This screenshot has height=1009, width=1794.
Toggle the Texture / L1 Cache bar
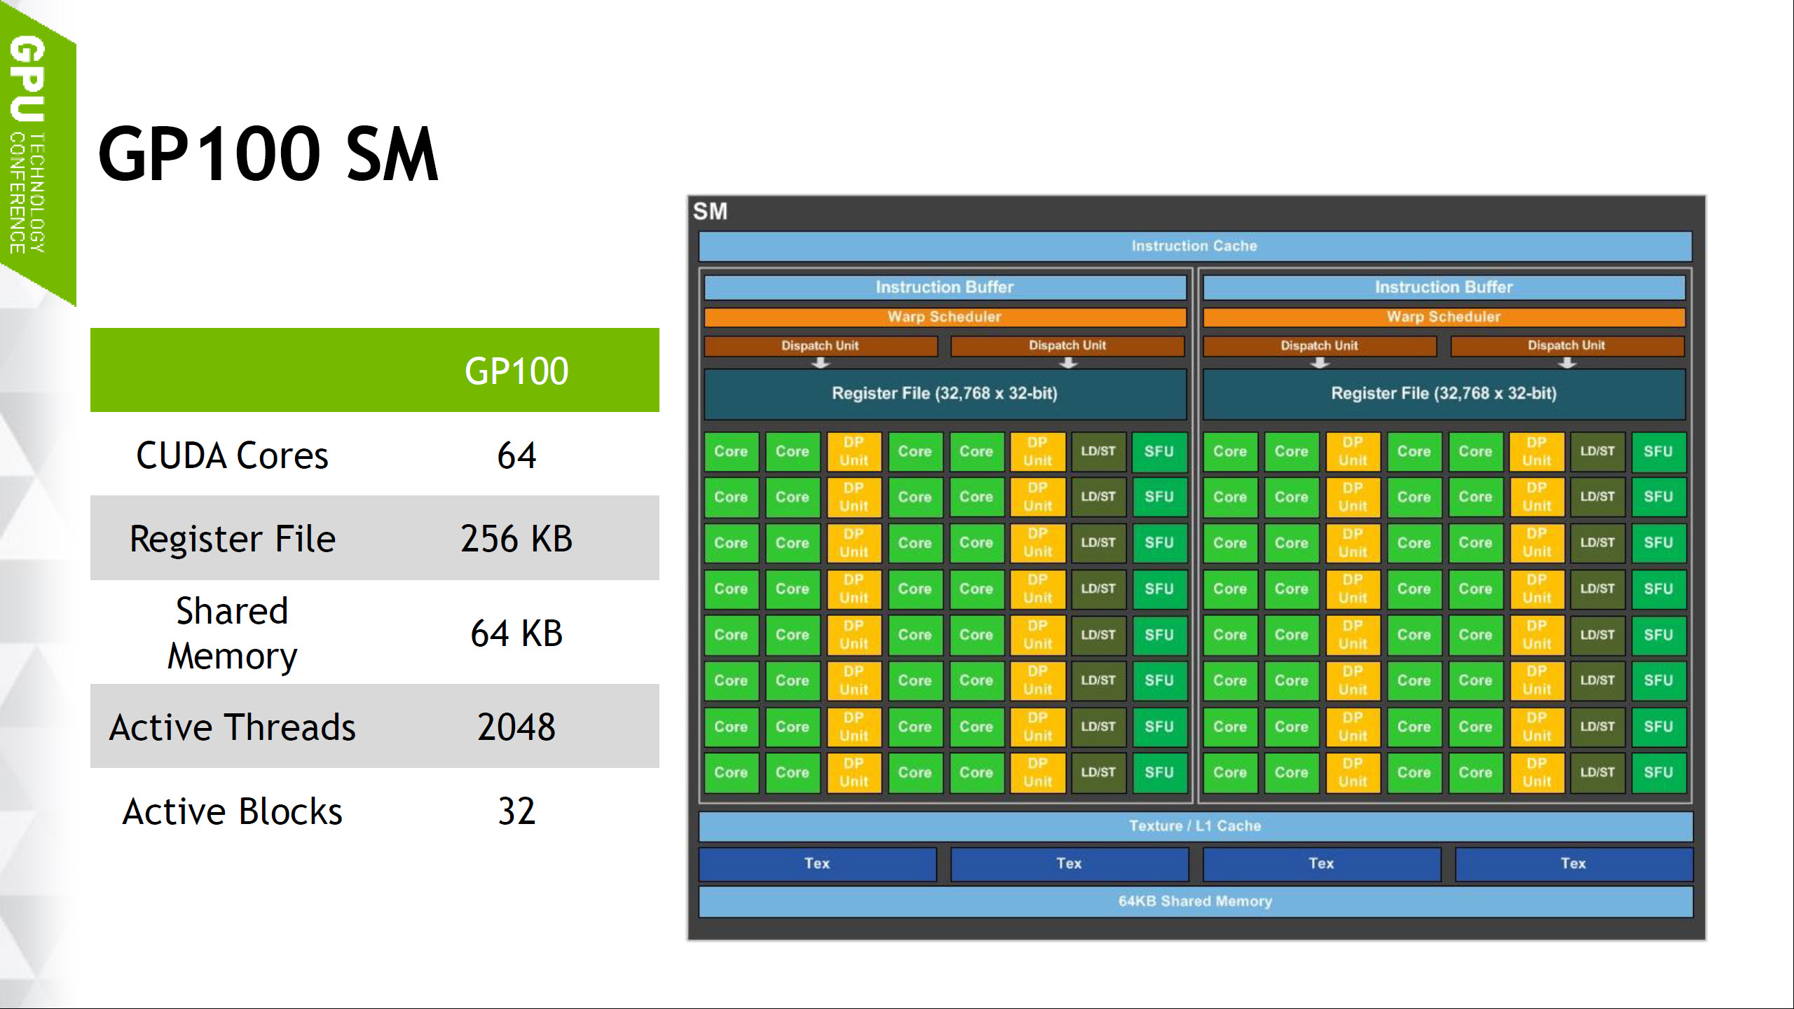[1193, 825]
